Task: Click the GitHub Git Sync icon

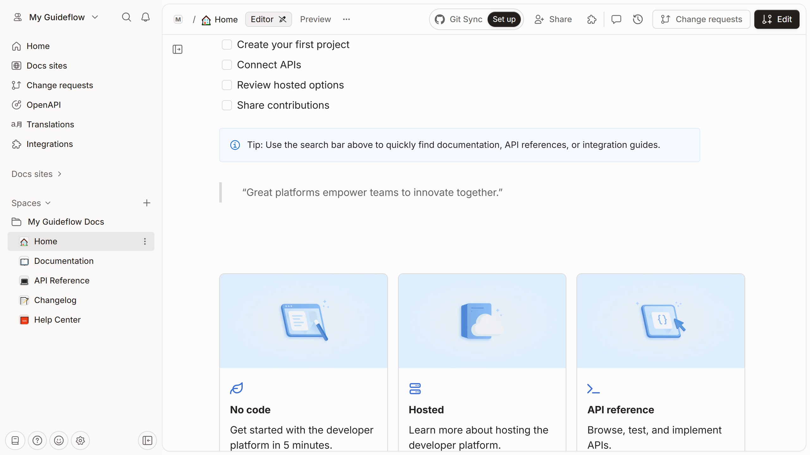Action: coord(439,19)
